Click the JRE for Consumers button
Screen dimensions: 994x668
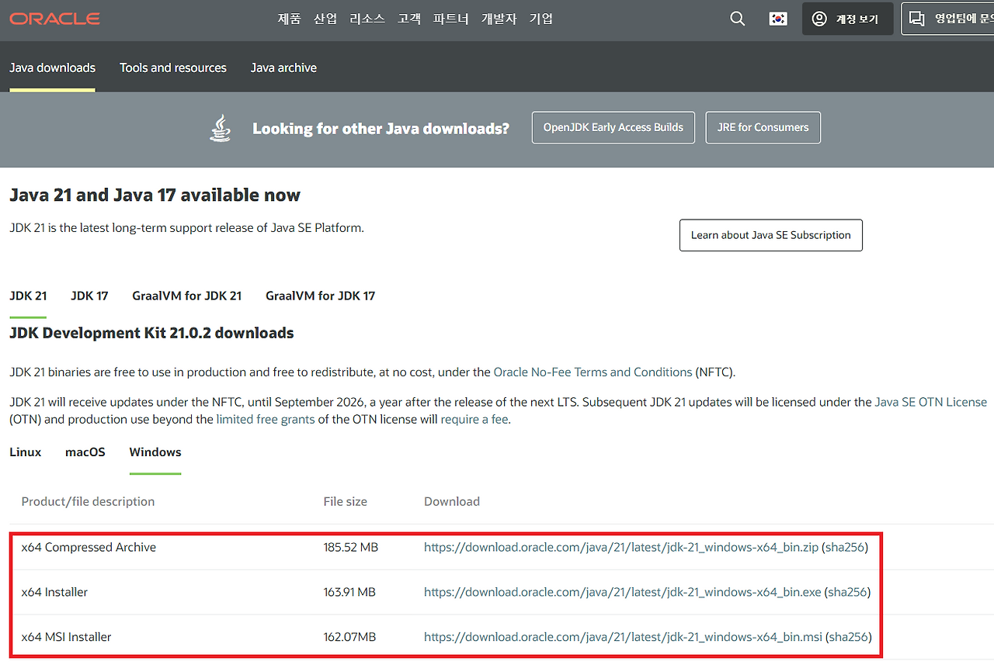(x=763, y=126)
